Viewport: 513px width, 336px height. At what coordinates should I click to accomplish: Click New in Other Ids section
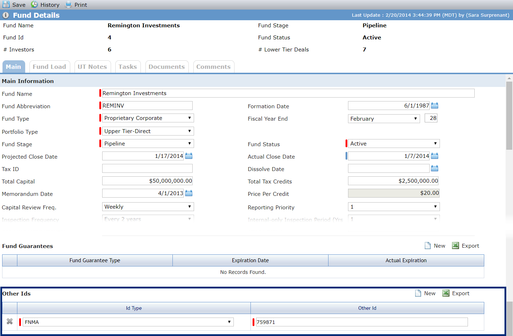point(430,293)
